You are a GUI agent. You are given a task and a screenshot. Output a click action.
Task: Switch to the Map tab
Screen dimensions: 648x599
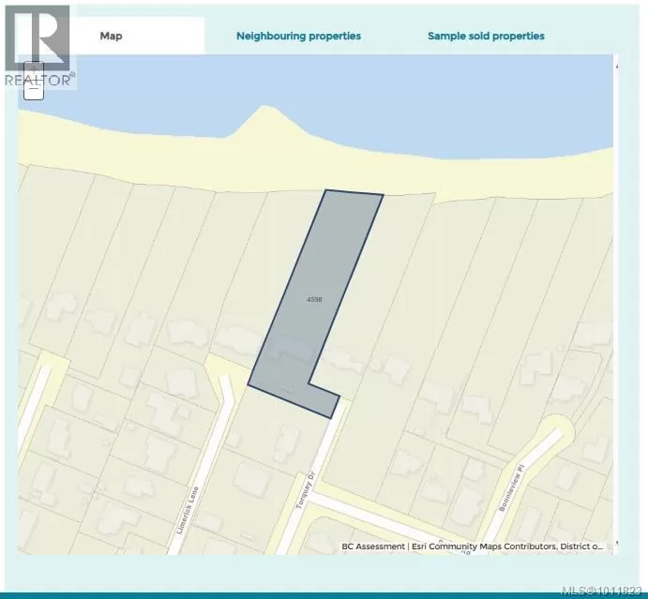click(112, 36)
